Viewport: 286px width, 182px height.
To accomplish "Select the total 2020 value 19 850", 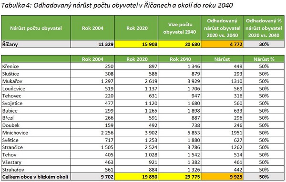I will [x=136, y=177].
